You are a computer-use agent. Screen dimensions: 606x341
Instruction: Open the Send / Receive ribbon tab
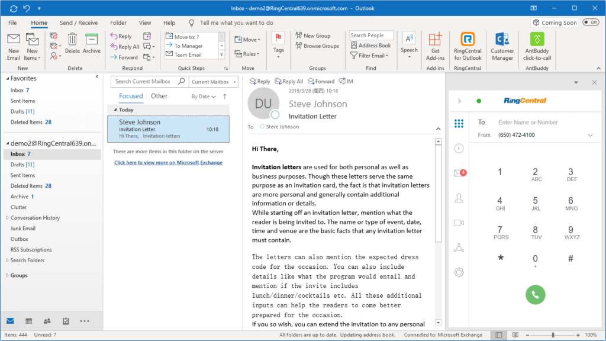[79, 22]
